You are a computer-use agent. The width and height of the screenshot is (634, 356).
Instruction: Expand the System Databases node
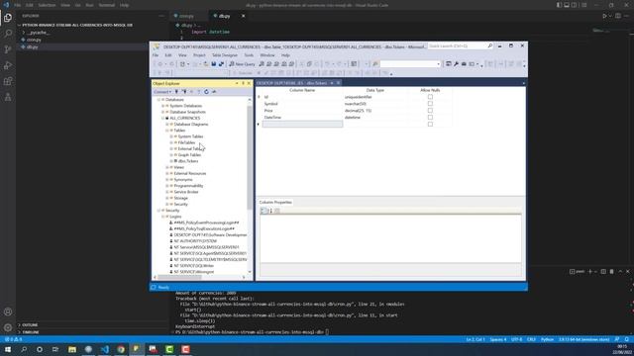[162, 106]
